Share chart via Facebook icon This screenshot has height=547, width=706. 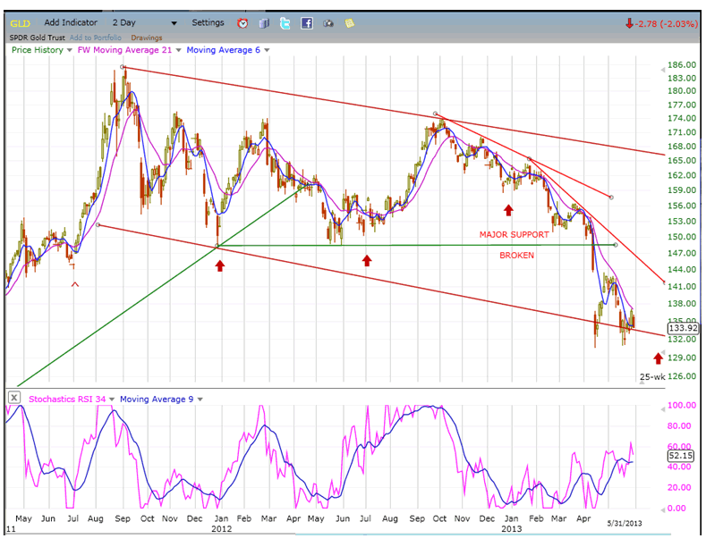coord(307,22)
